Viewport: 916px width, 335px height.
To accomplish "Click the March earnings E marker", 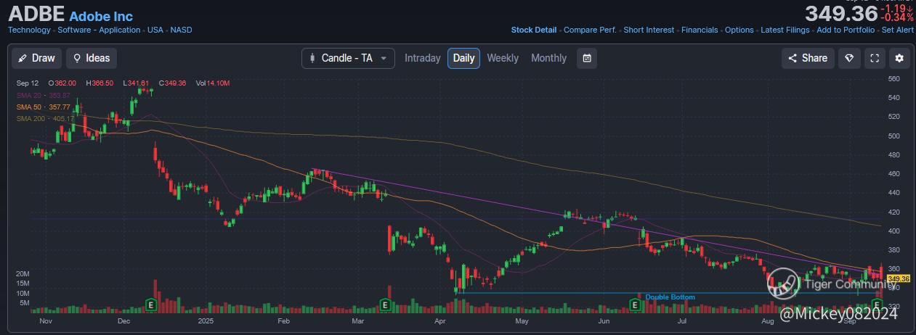I will pos(386,304).
